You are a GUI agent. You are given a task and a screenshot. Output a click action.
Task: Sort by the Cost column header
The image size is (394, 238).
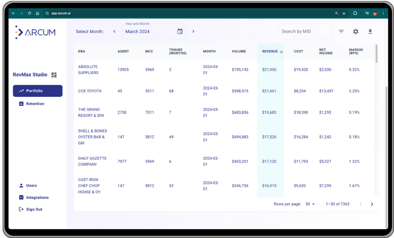[299, 51]
